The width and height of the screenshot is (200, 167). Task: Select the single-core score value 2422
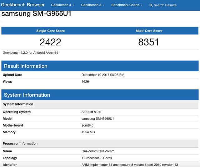point(50,42)
